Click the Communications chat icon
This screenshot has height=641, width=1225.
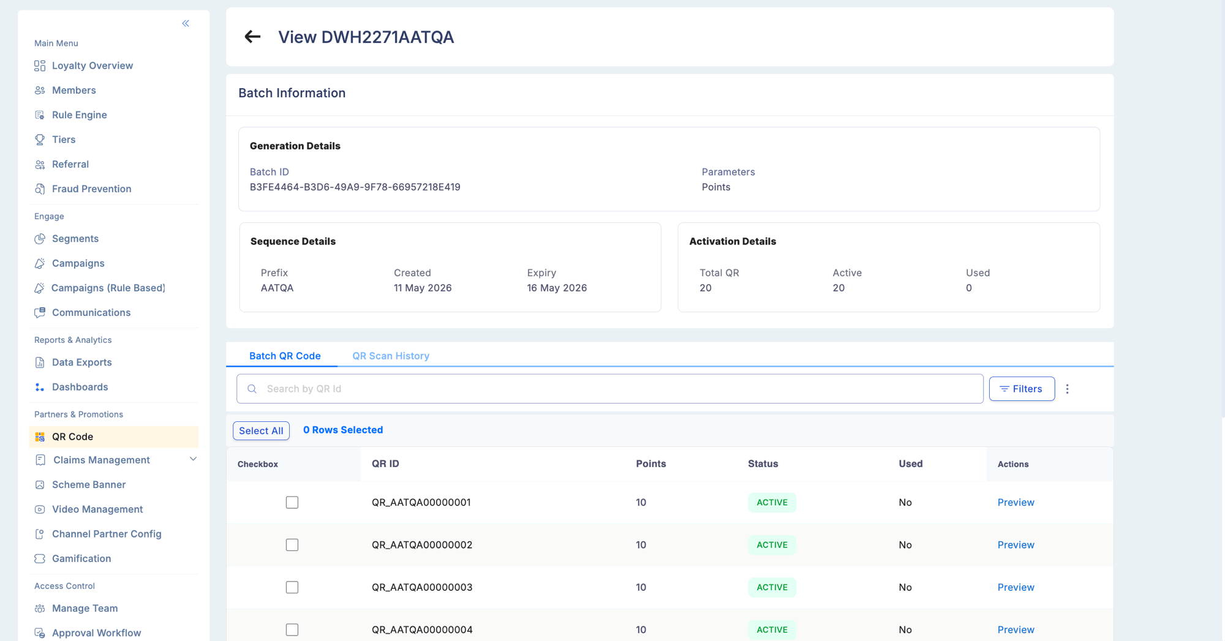(40, 312)
